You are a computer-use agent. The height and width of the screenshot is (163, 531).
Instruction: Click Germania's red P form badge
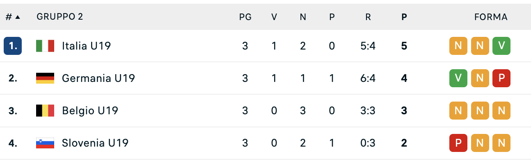pyautogui.click(x=501, y=78)
